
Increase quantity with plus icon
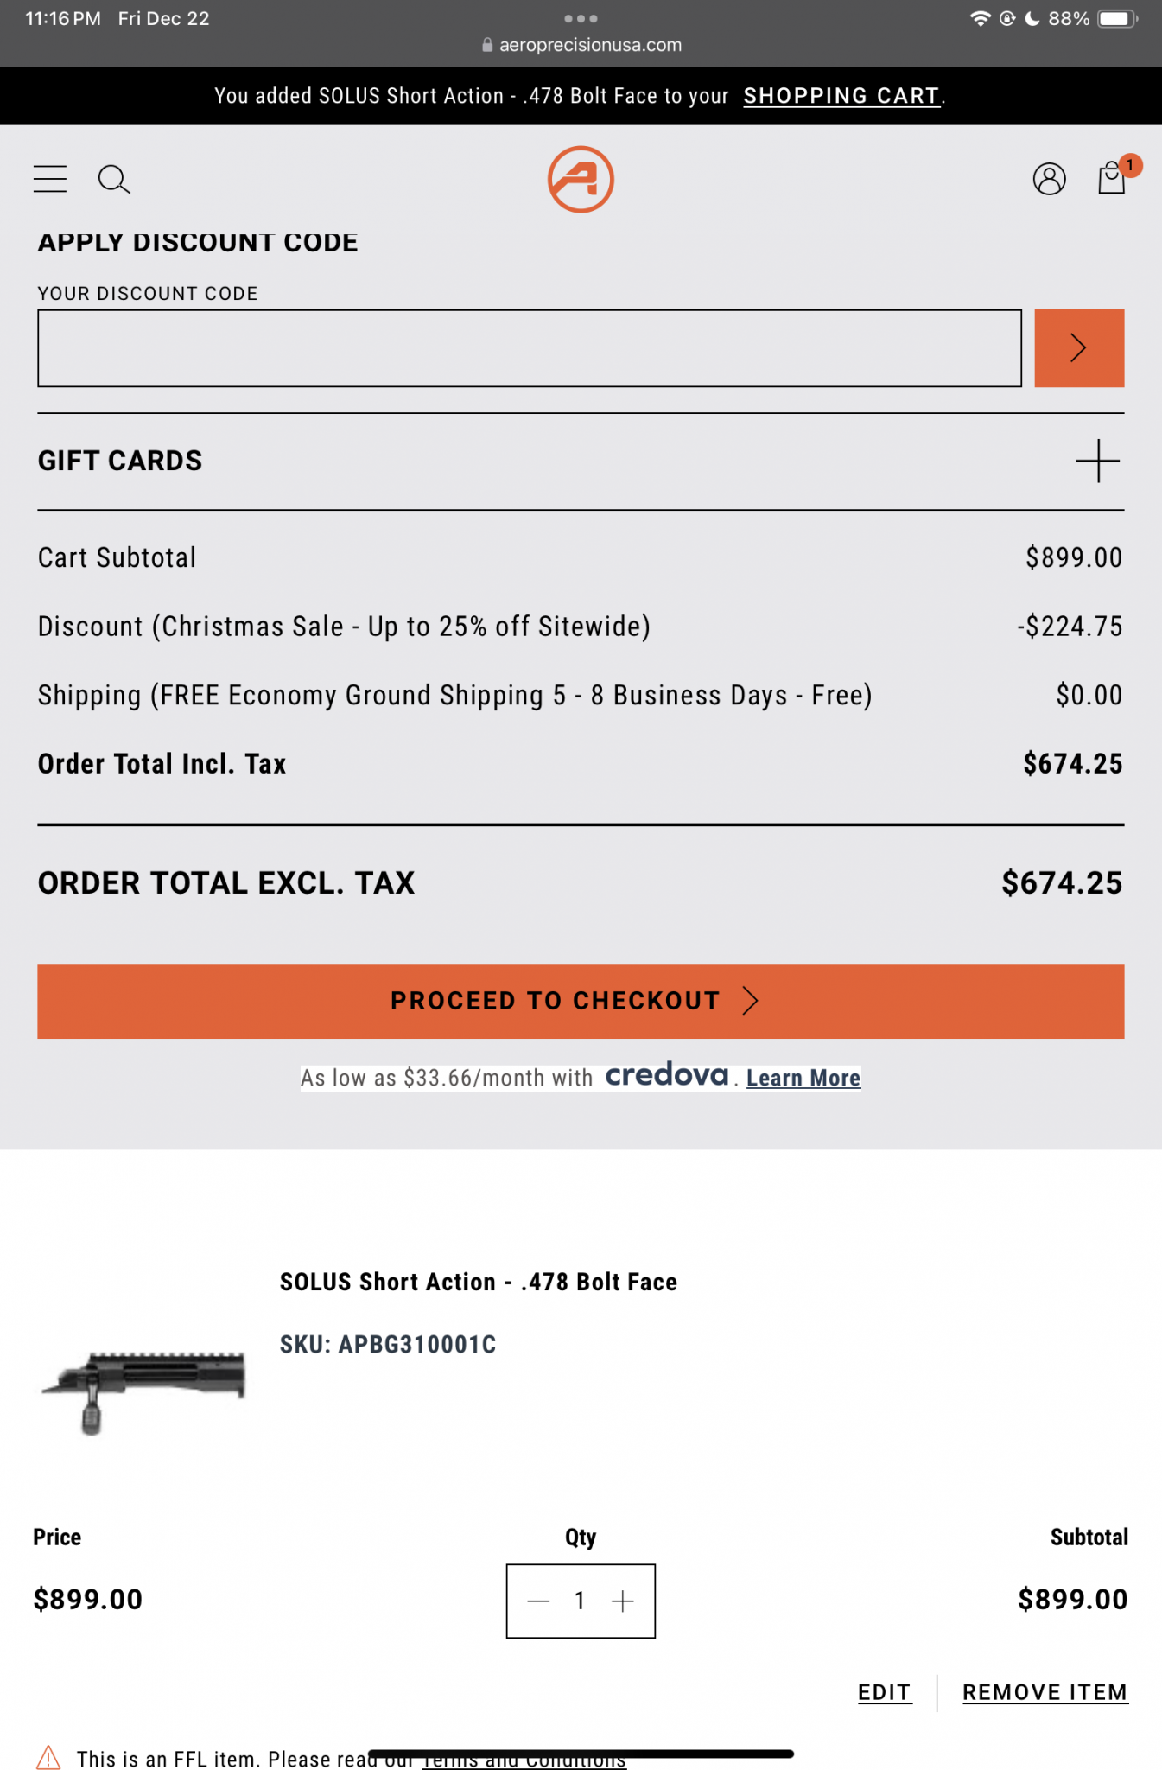click(623, 1601)
